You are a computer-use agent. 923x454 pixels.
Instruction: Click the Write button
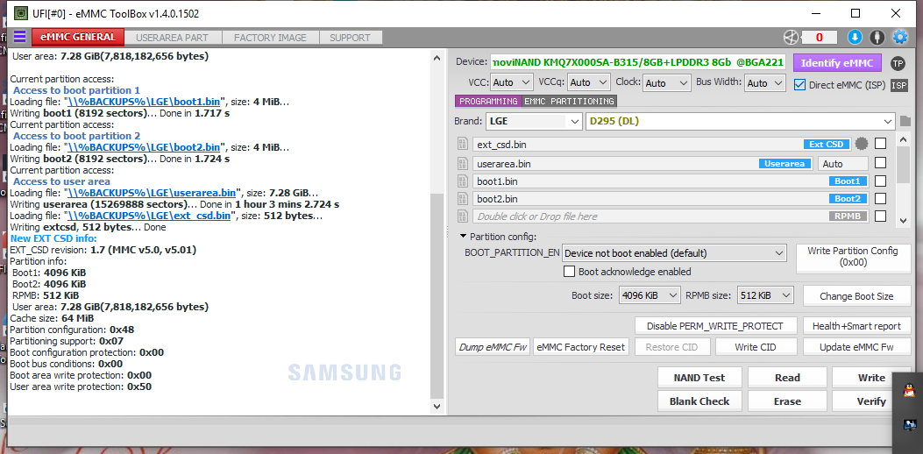(871, 378)
